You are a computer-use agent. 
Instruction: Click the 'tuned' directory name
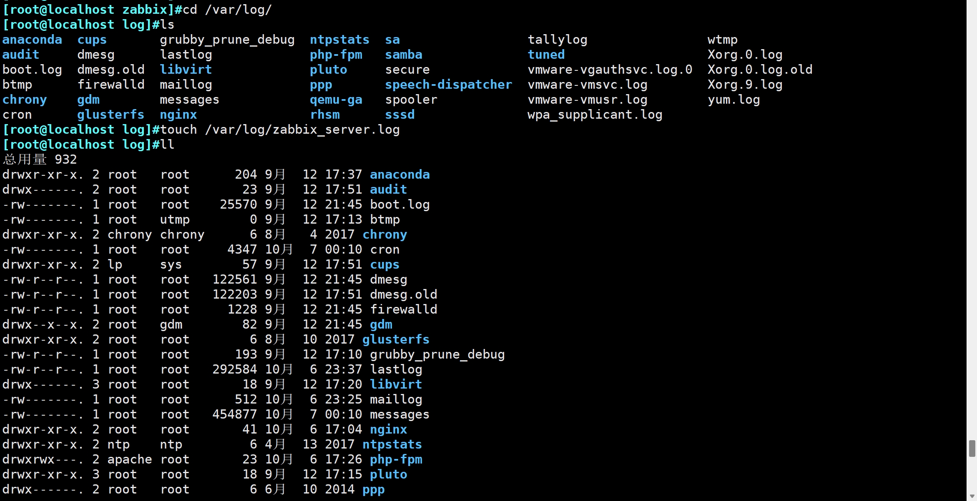click(x=546, y=55)
